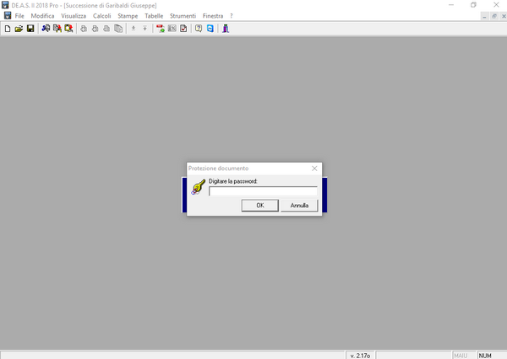Minimize the inner document window
Viewport: 507px width, 359px height.
[484, 16]
